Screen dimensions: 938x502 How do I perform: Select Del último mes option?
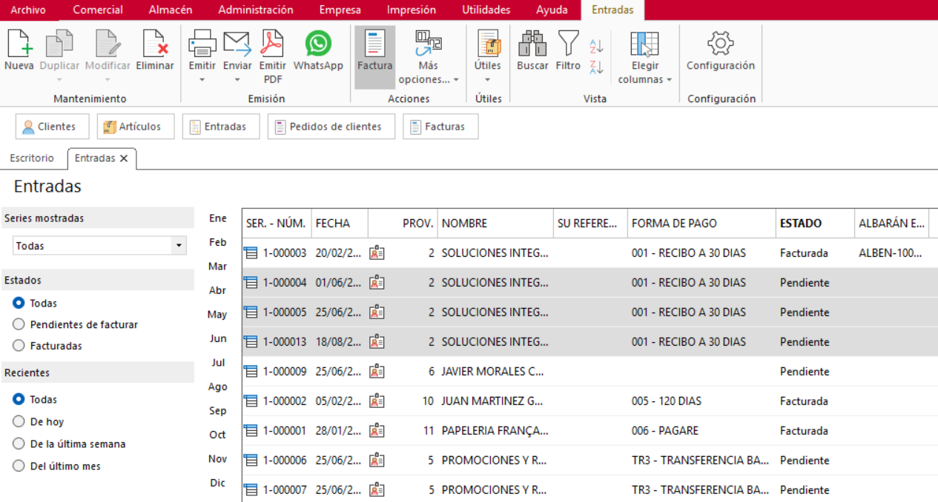[19, 466]
